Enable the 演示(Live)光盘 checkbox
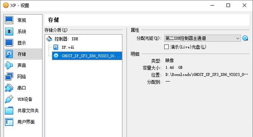Viewport: 253px width, 137px height. (x=166, y=47)
